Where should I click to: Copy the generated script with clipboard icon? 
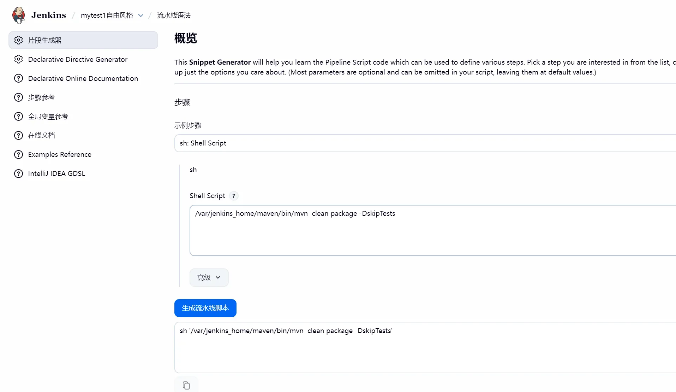click(x=186, y=385)
